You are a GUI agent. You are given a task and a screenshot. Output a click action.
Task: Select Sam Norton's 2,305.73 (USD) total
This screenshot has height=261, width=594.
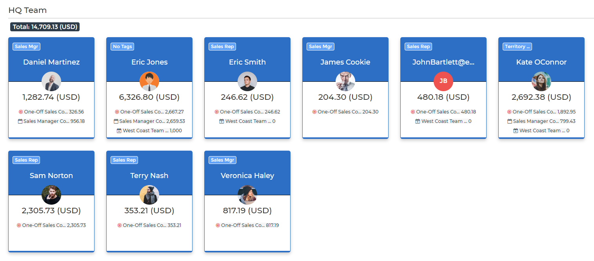(51, 211)
